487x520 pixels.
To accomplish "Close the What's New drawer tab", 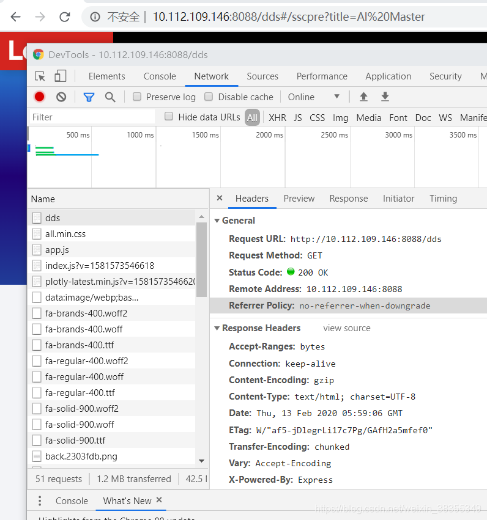I will point(159,500).
